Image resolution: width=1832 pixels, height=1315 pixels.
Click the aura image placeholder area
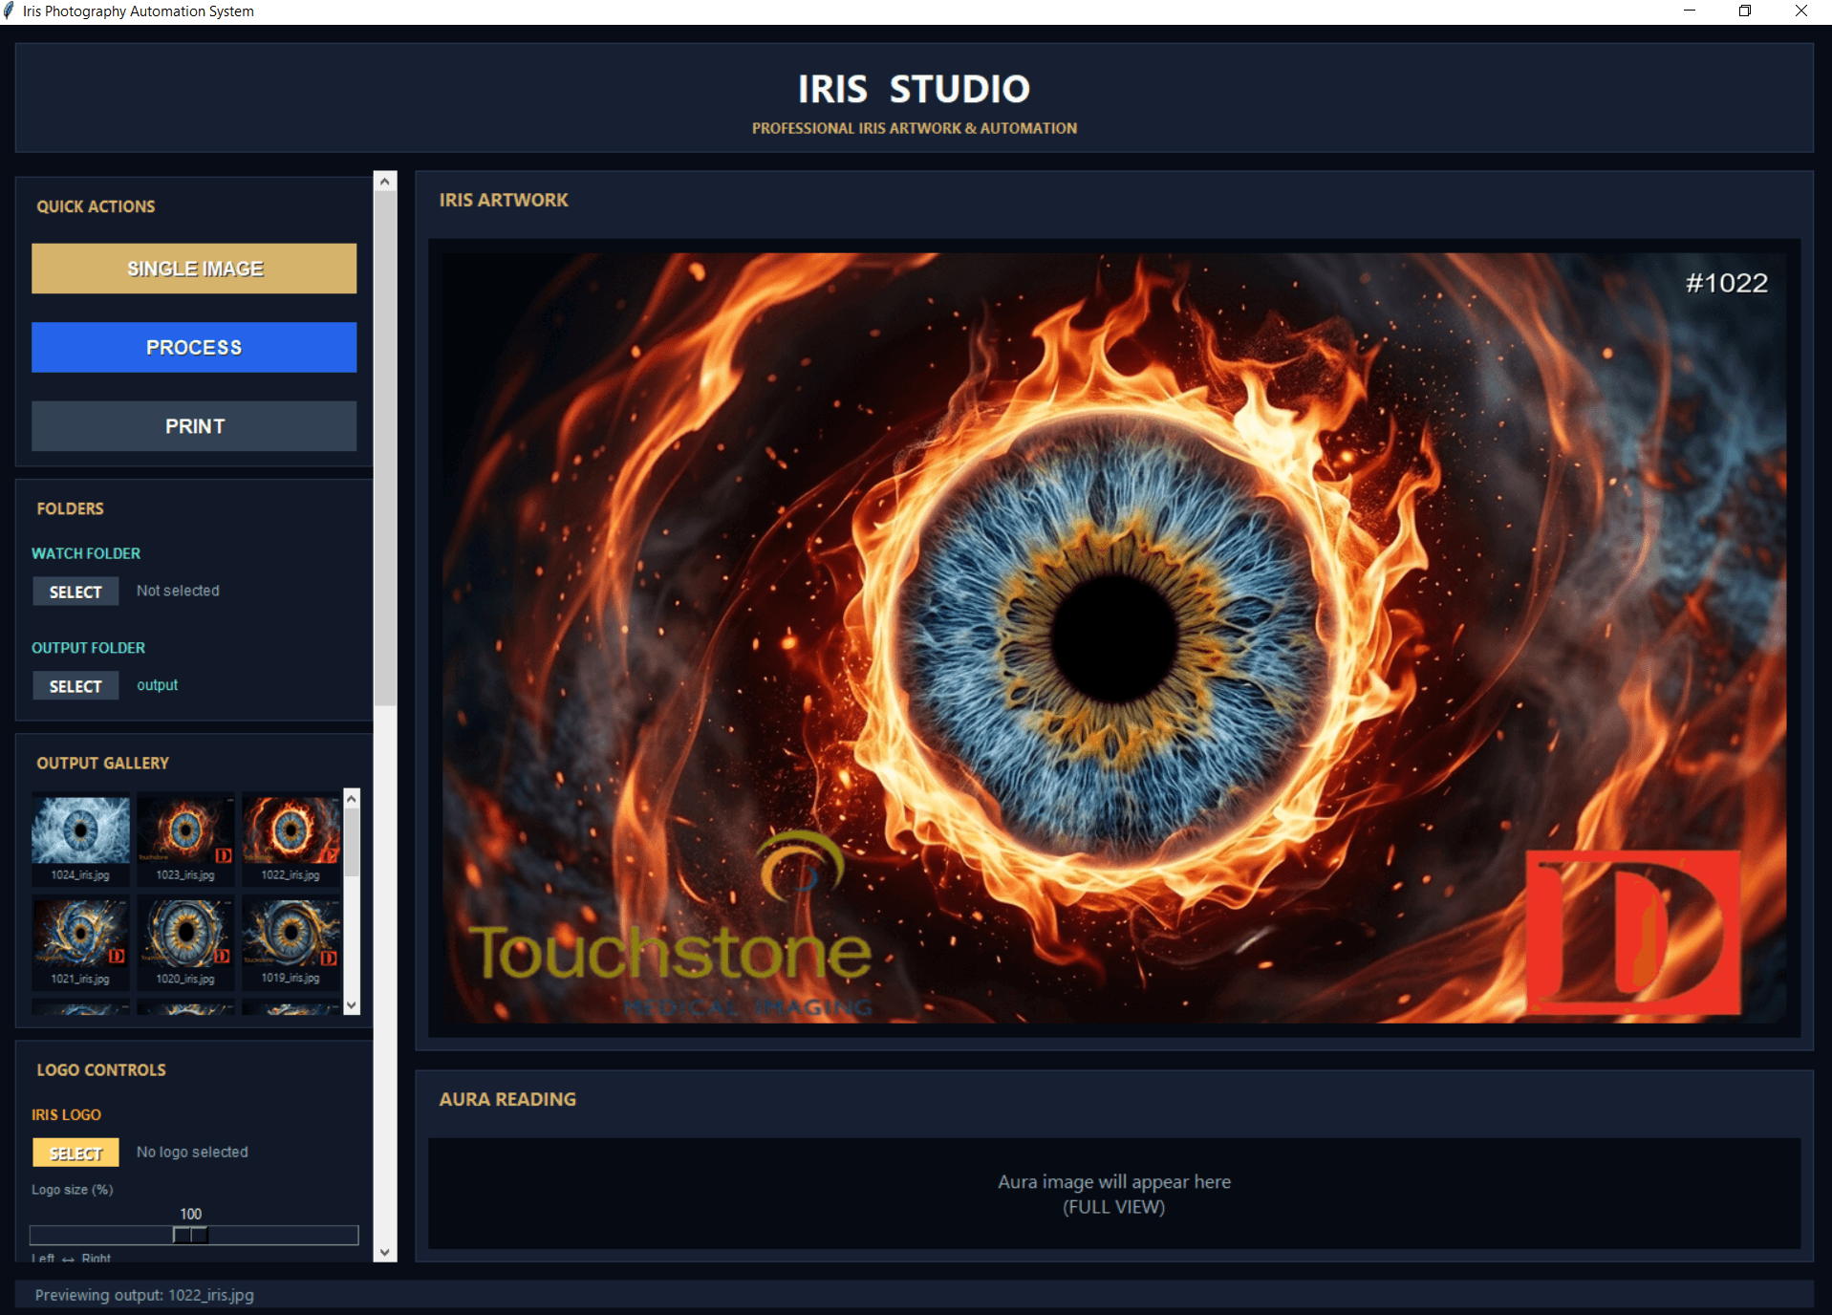(x=1114, y=1194)
